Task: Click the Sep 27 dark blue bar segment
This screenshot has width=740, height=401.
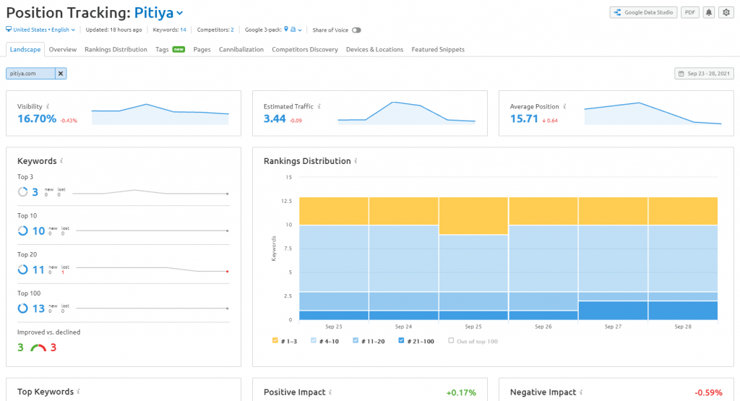Action: [613, 311]
